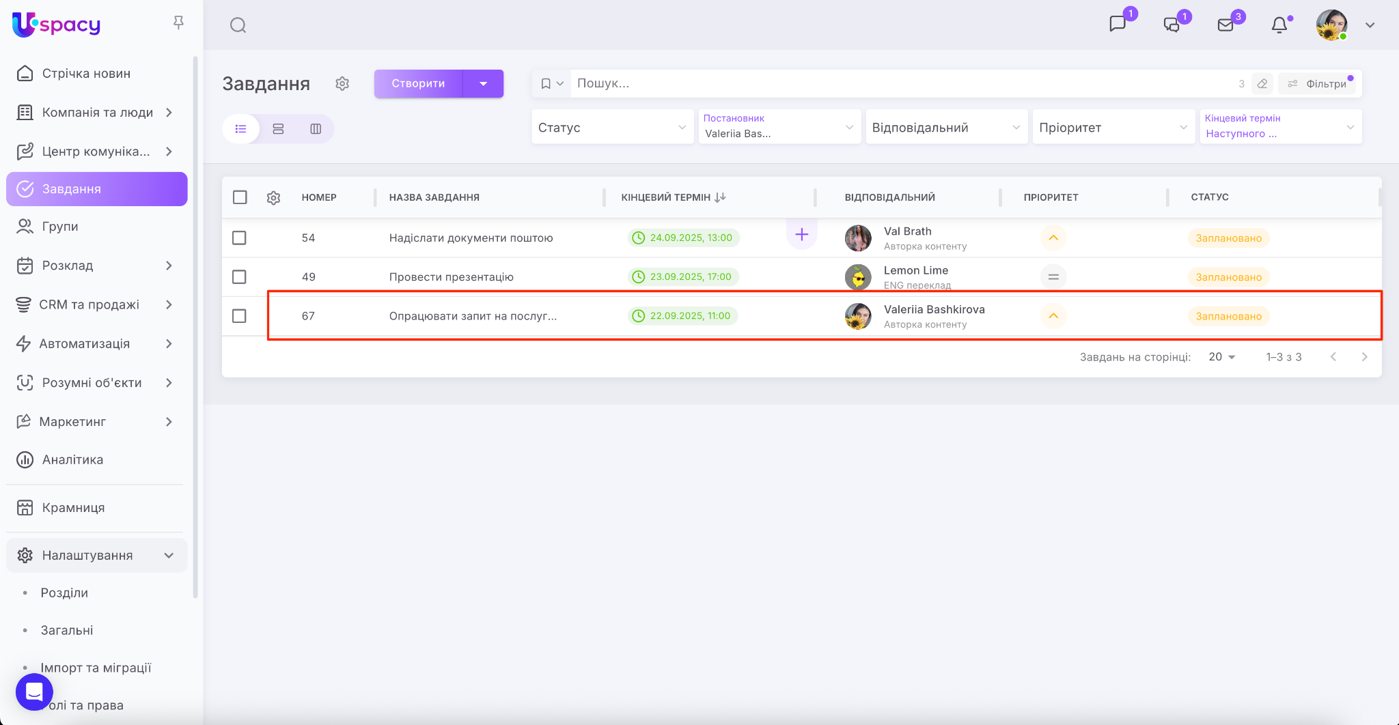Switch to the kanban board view icon
Viewport: 1399px width, 725px height.
316,129
